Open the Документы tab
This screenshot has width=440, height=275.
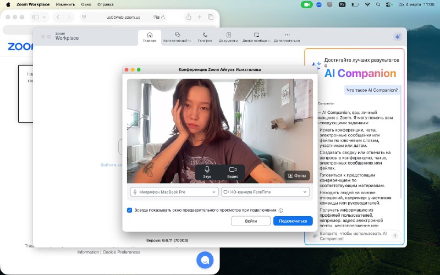pyautogui.click(x=228, y=37)
